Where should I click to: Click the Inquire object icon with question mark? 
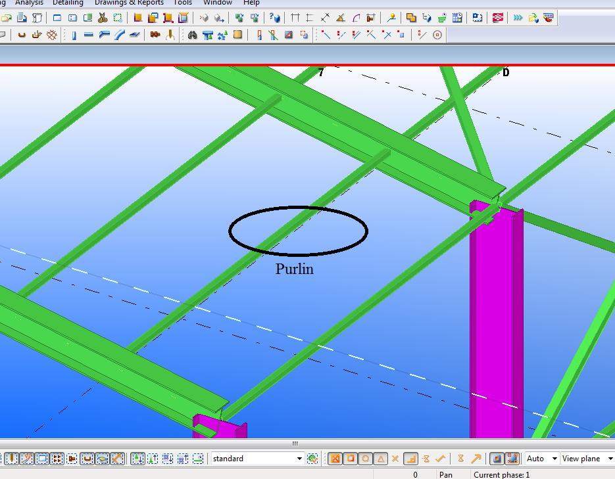(274, 18)
